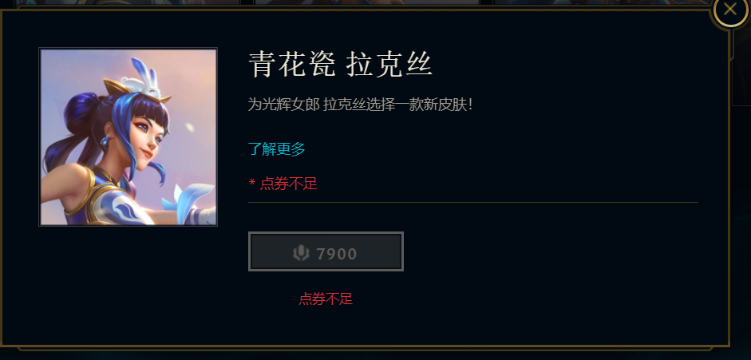Click the RP currency icon beside 7900
The width and height of the screenshot is (751, 360).
click(x=301, y=253)
